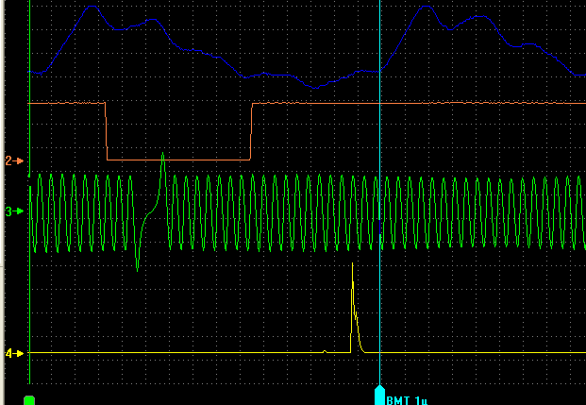Select the orange channel 2 ground marker

coord(14,161)
